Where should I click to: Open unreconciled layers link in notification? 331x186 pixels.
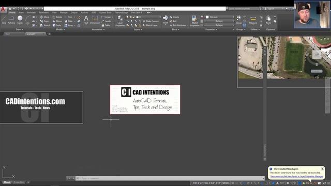coord(296,176)
